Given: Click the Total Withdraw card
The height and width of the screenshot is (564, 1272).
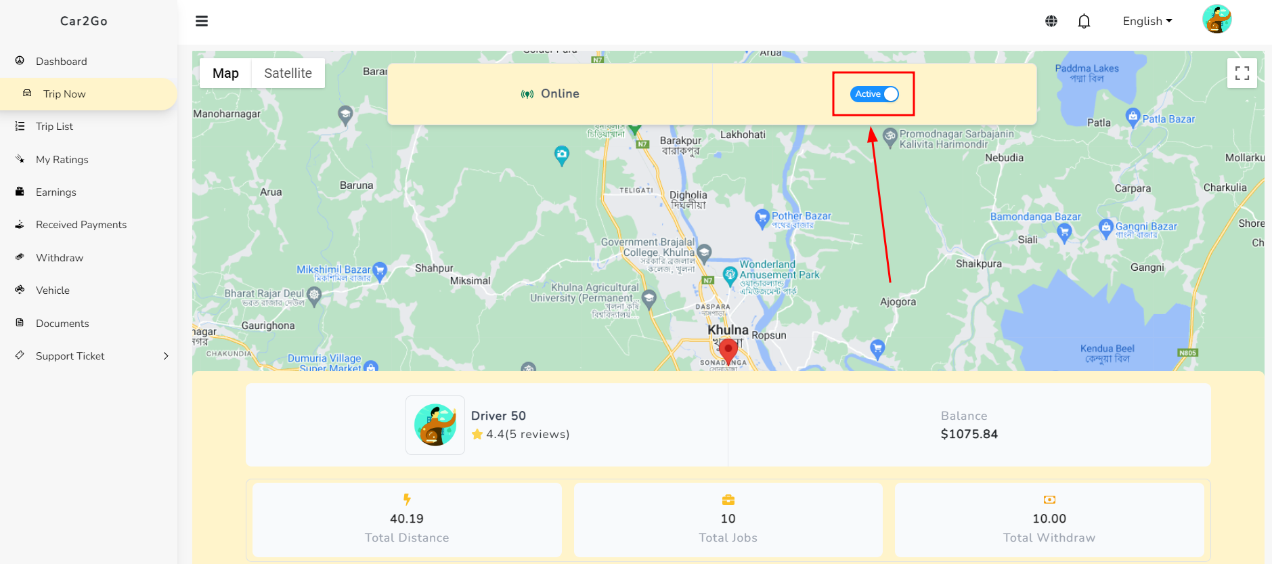Looking at the screenshot, I should [1049, 520].
